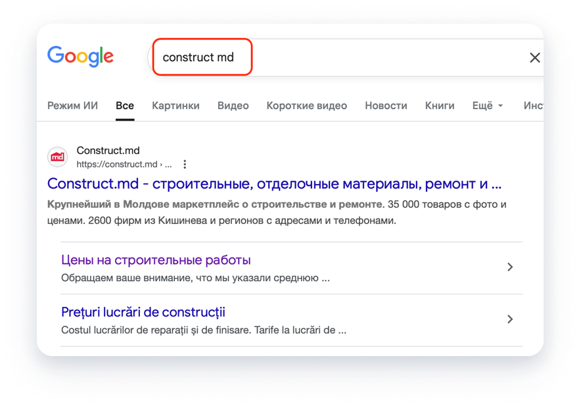The width and height of the screenshot is (581, 406).
Task: Open the Prețuri lucrări de construcții sitelink
Action: tap(143, 312)
